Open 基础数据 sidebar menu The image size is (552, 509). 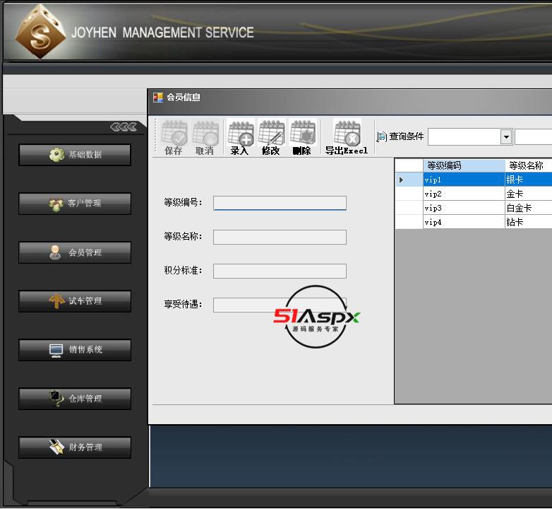point(75,154)
